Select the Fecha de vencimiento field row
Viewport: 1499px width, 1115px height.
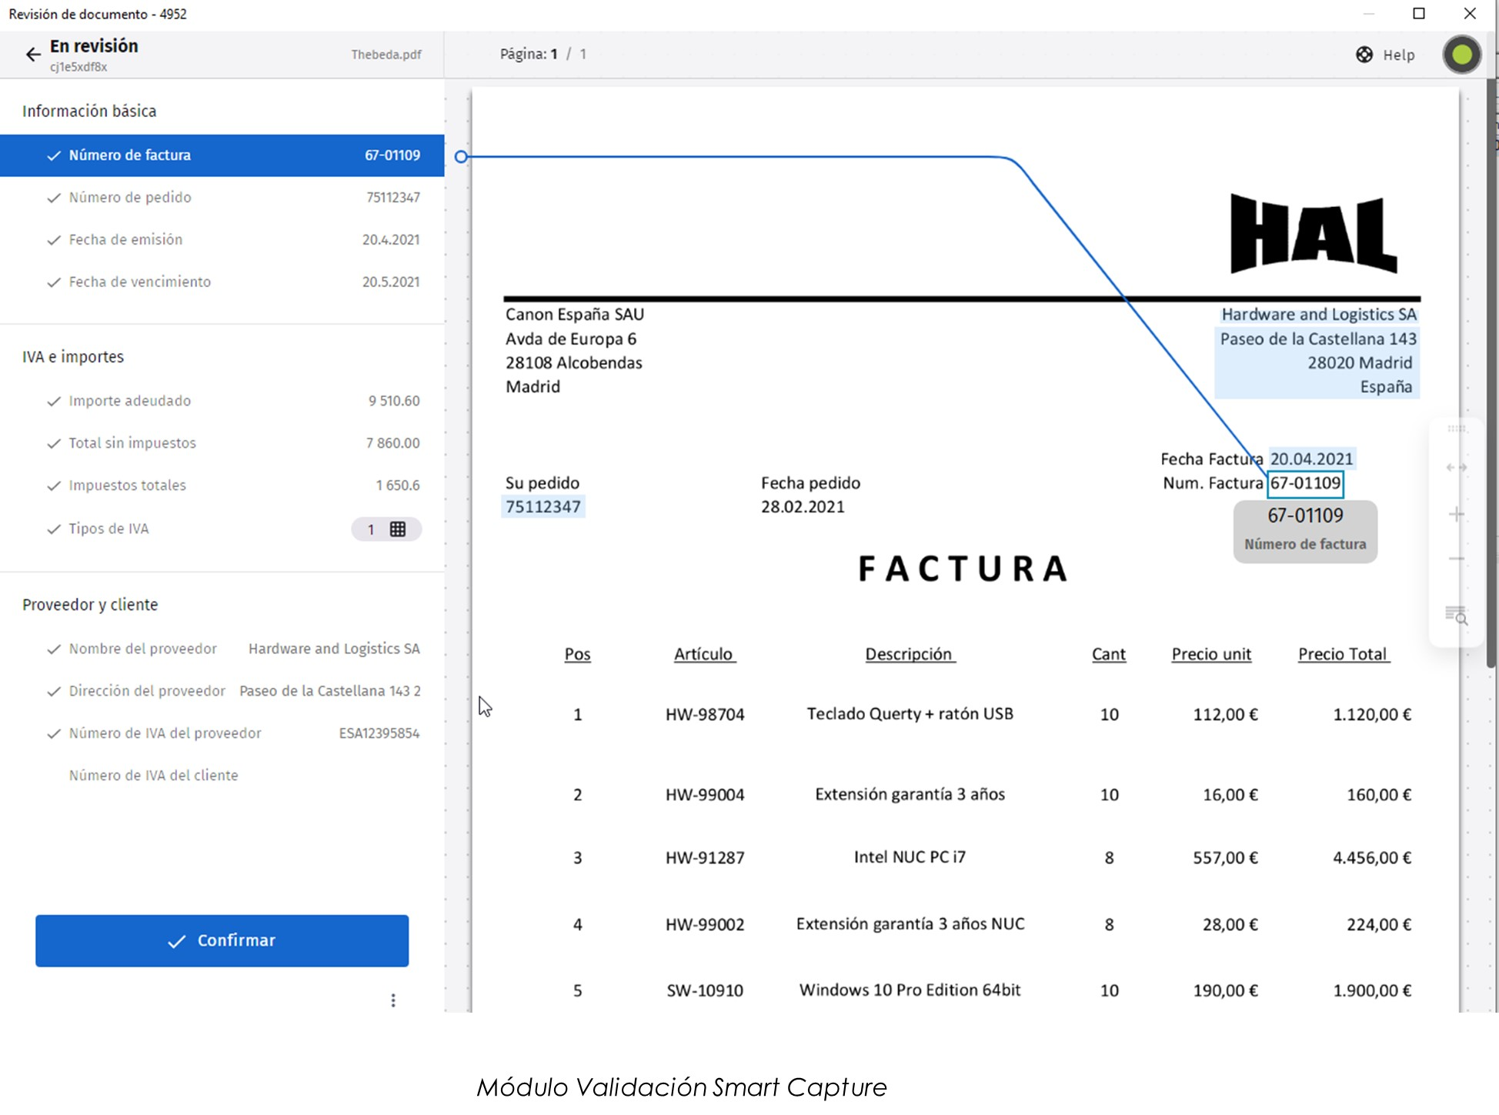pyautogui.click(x=222, y=282)
